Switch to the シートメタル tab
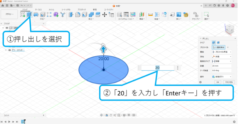Image resolution: width=238 pixels, height=124 pixels. click(x=66, y=10)
